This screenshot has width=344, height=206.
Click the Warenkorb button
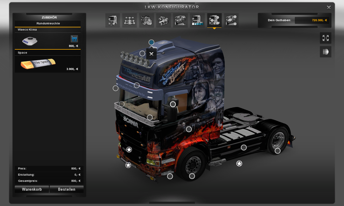[x=32, y=189]
